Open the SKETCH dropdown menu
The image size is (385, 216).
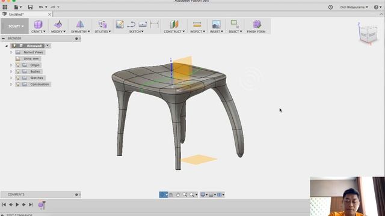[x=137, y=32]
